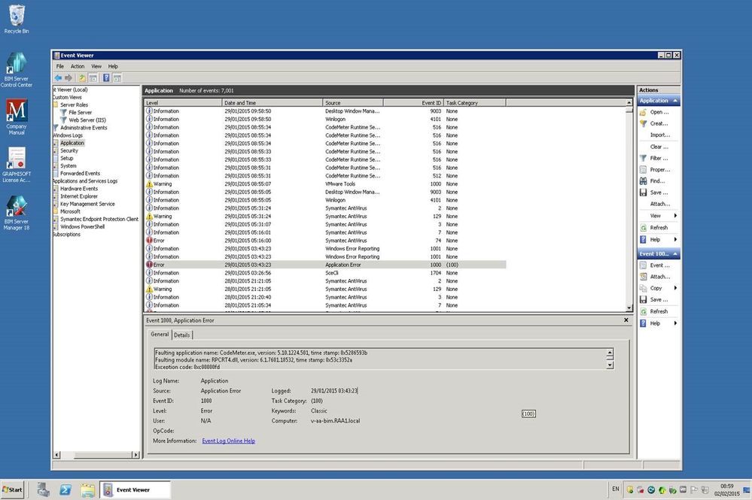The image size is (752, 500).
Task: Click Refresh in Event 1000 section
Action: coord(659,311)
